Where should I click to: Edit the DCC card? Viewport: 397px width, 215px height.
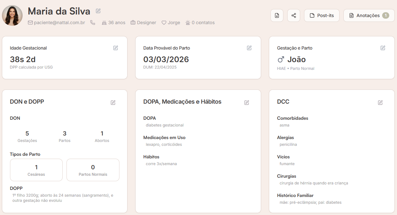[380, 102]
